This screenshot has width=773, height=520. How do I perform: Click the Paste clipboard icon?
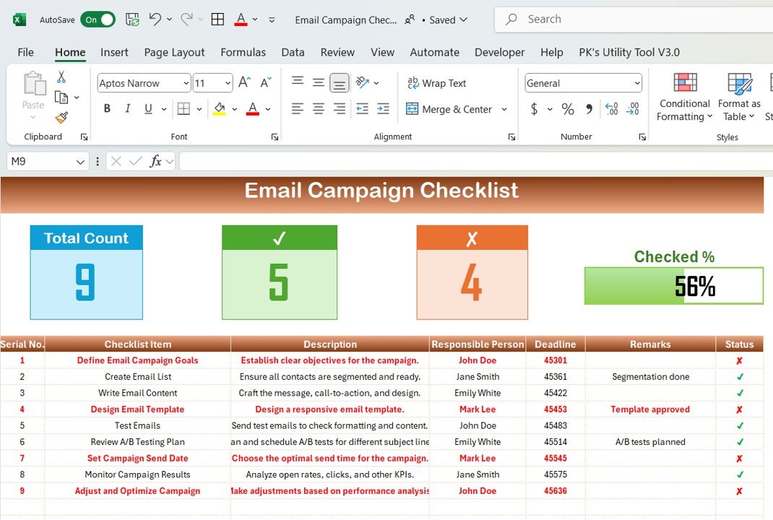click(x=34, y=84)
